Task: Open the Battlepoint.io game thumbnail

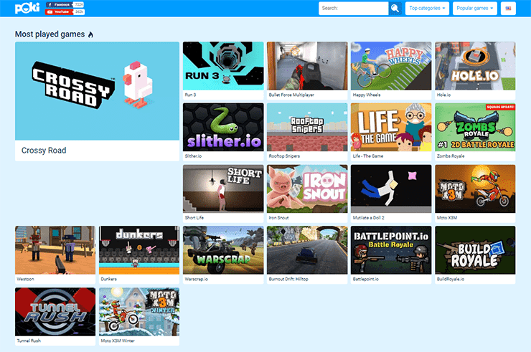Action: click(391, 250)
